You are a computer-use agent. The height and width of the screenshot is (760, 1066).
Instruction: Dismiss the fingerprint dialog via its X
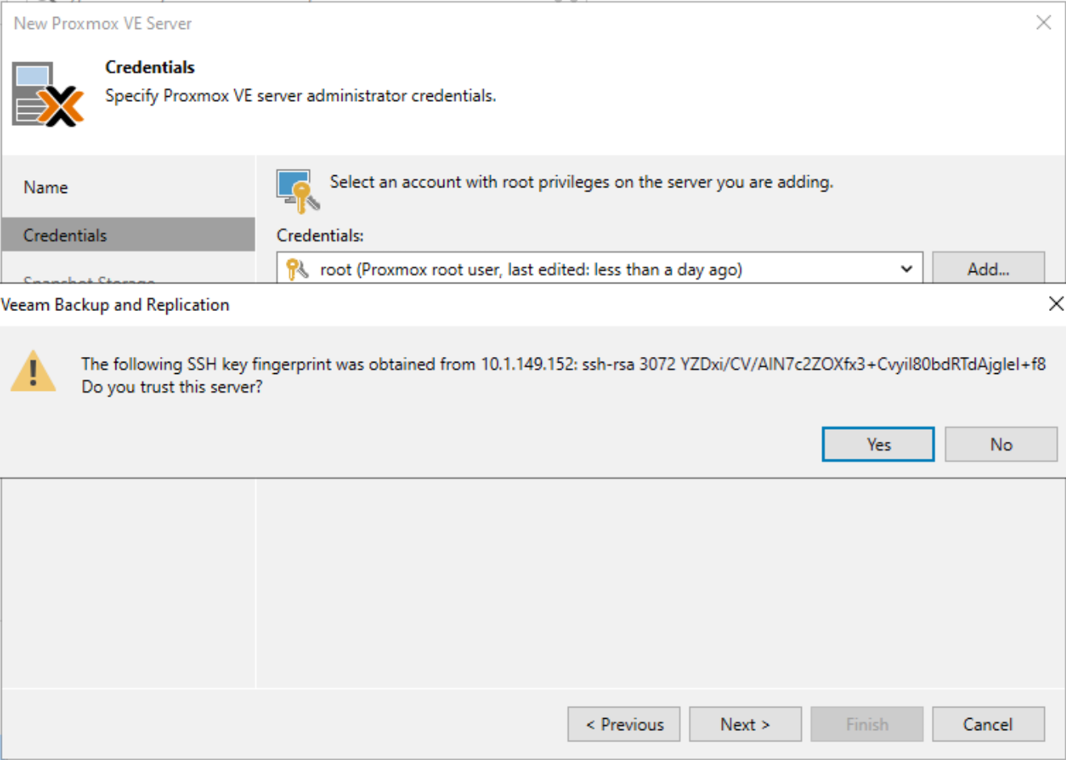(x=1056, y=304)
